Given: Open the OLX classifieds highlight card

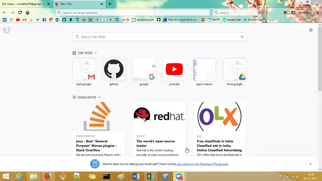Looking at the screenshot, I should click(219, 129).
